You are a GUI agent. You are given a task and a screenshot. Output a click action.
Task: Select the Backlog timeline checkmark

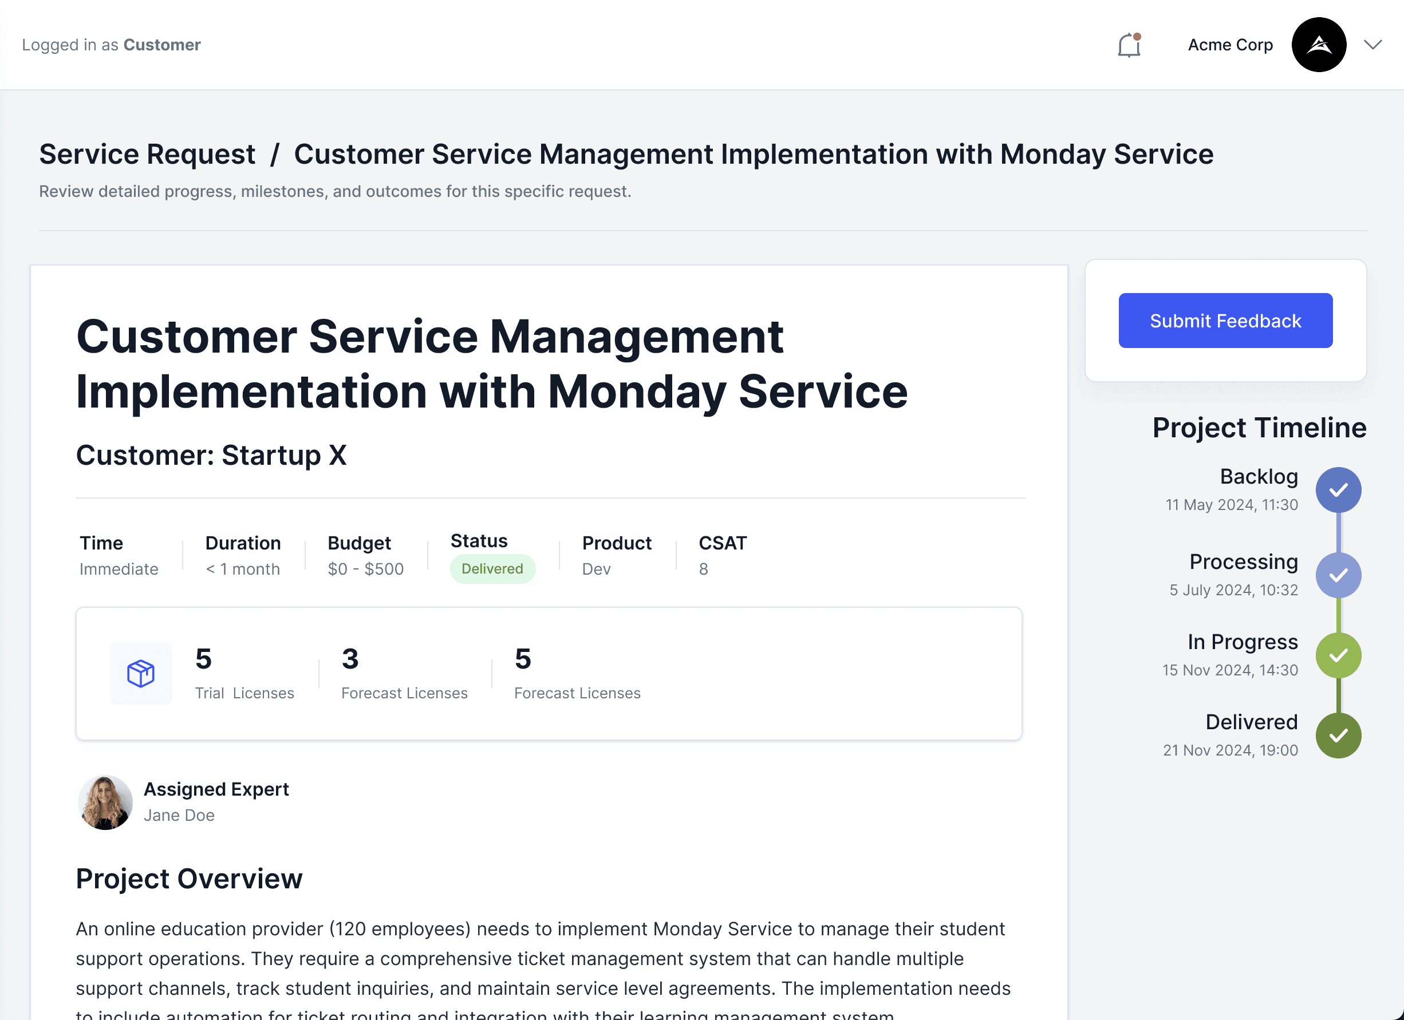pos(1338,490)
